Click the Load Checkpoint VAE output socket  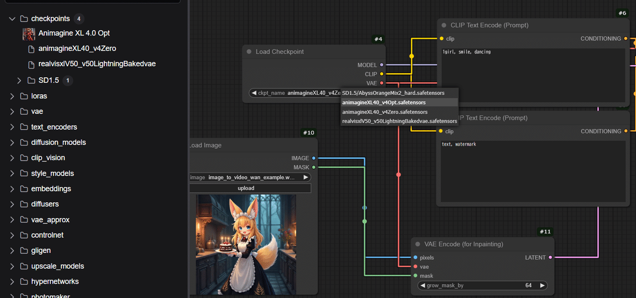(382, 83)
